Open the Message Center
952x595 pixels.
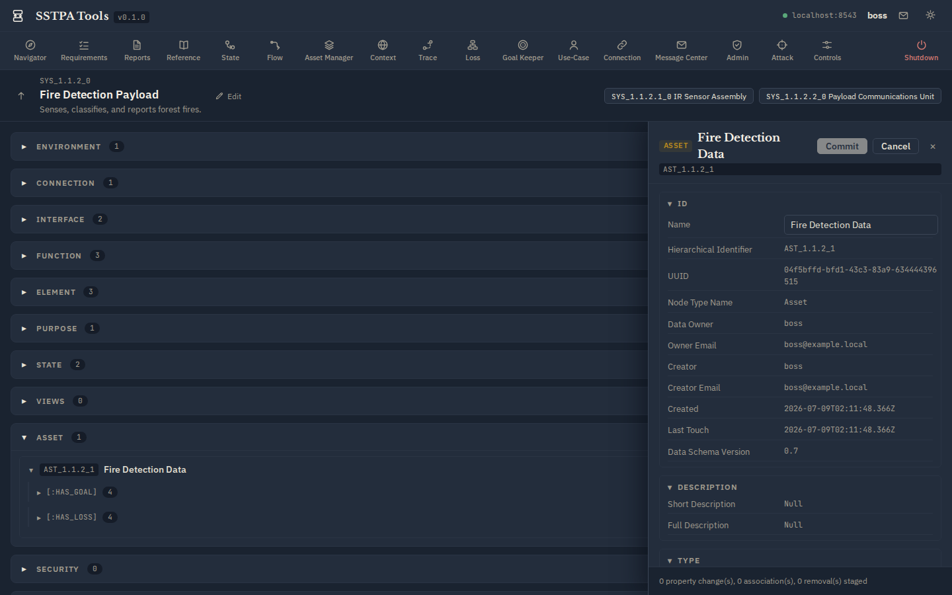pyautogui.click(x=682, y=50)
